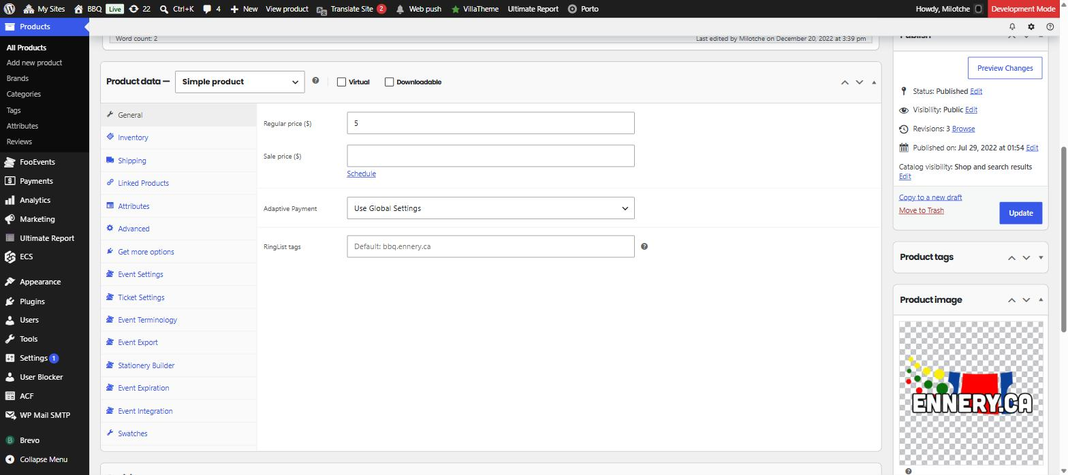1068x475 pixels.
Task: Click help icon next to product type
Action: pos(315,80)
